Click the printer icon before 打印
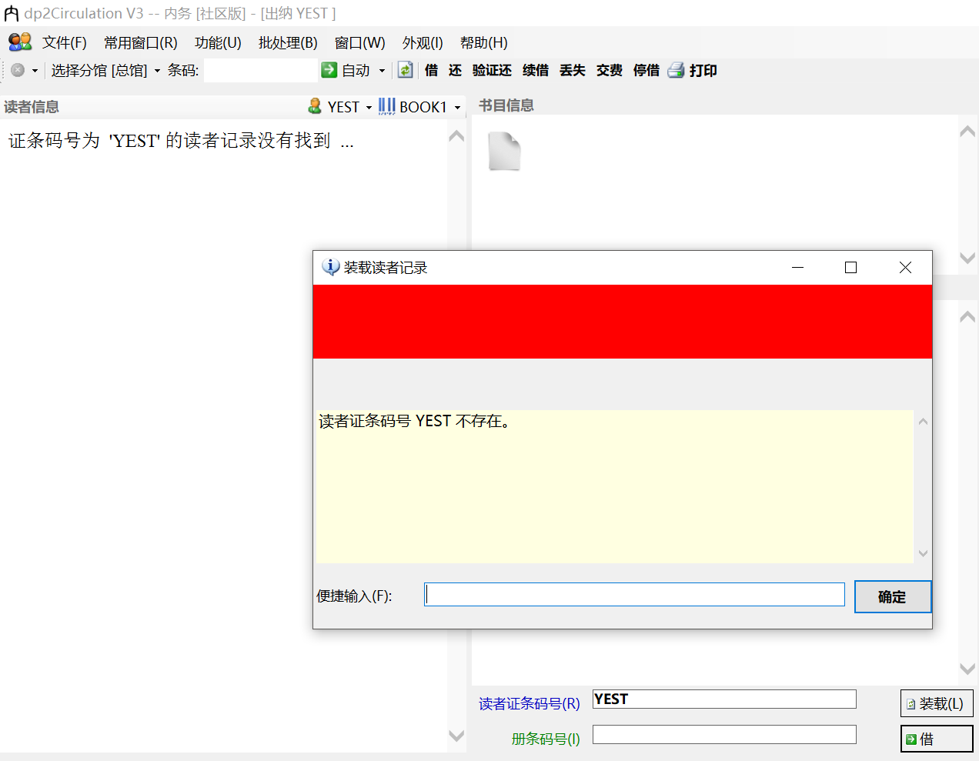The image size is (979, 761). [x=676, y=70]
